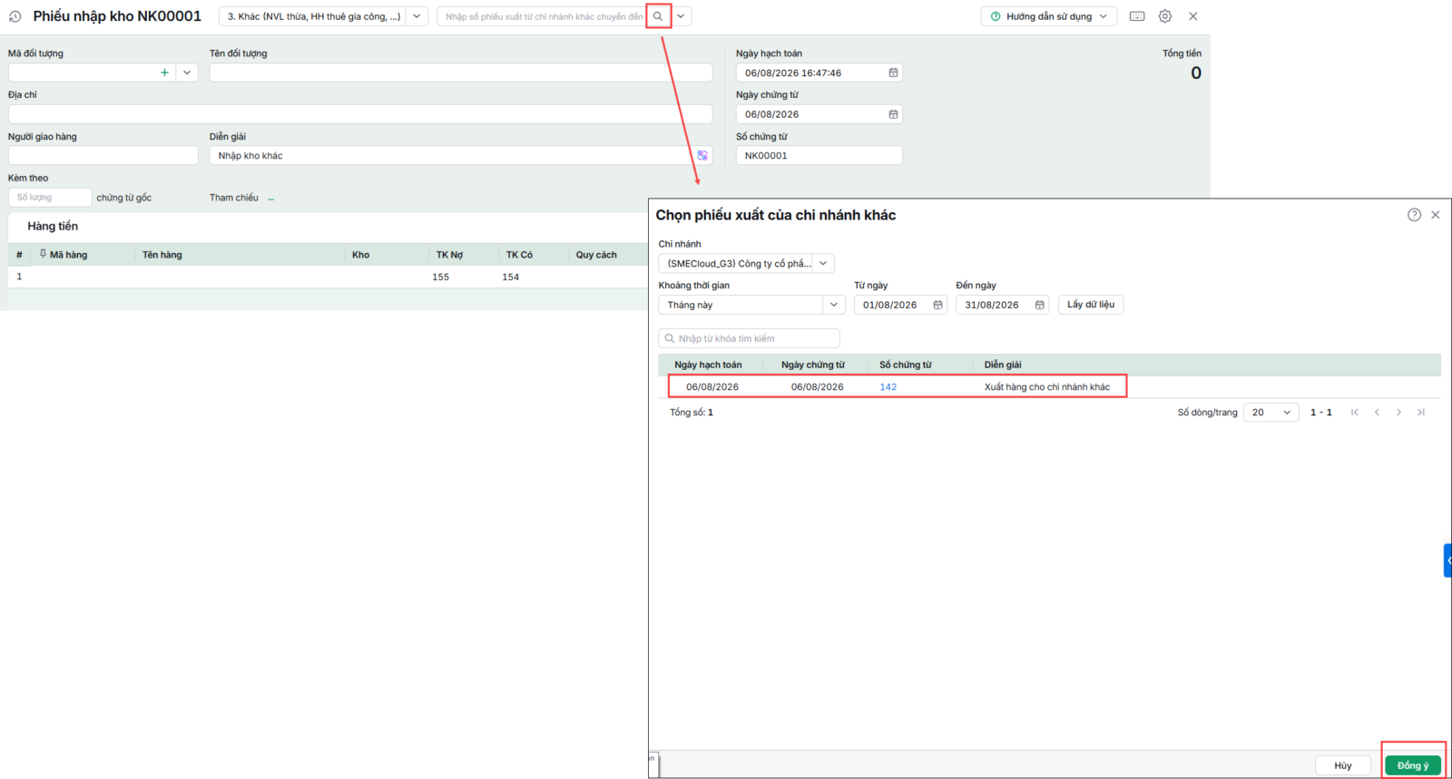Expand the Mã đối tượng dropdown arrow
Screen dimensions: 1452x779
(187, 73)
